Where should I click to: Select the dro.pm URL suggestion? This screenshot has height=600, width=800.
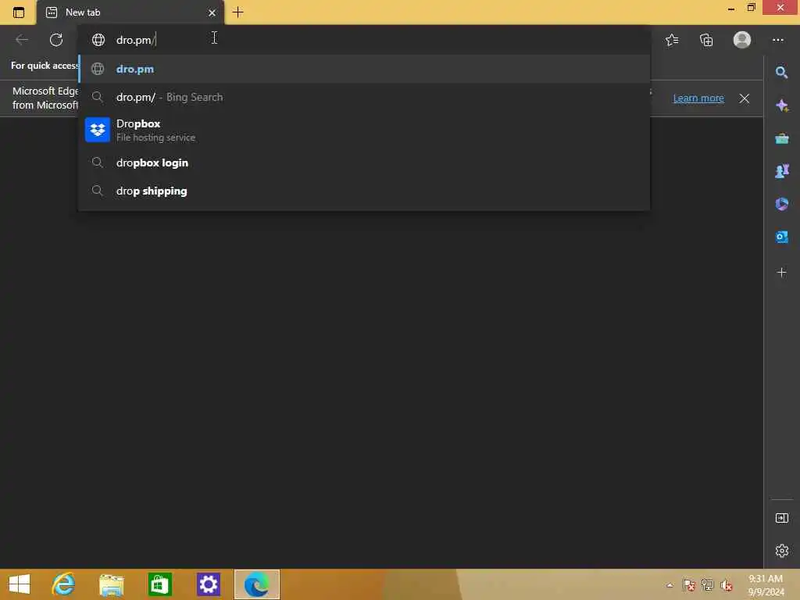[x=364, y=69]
